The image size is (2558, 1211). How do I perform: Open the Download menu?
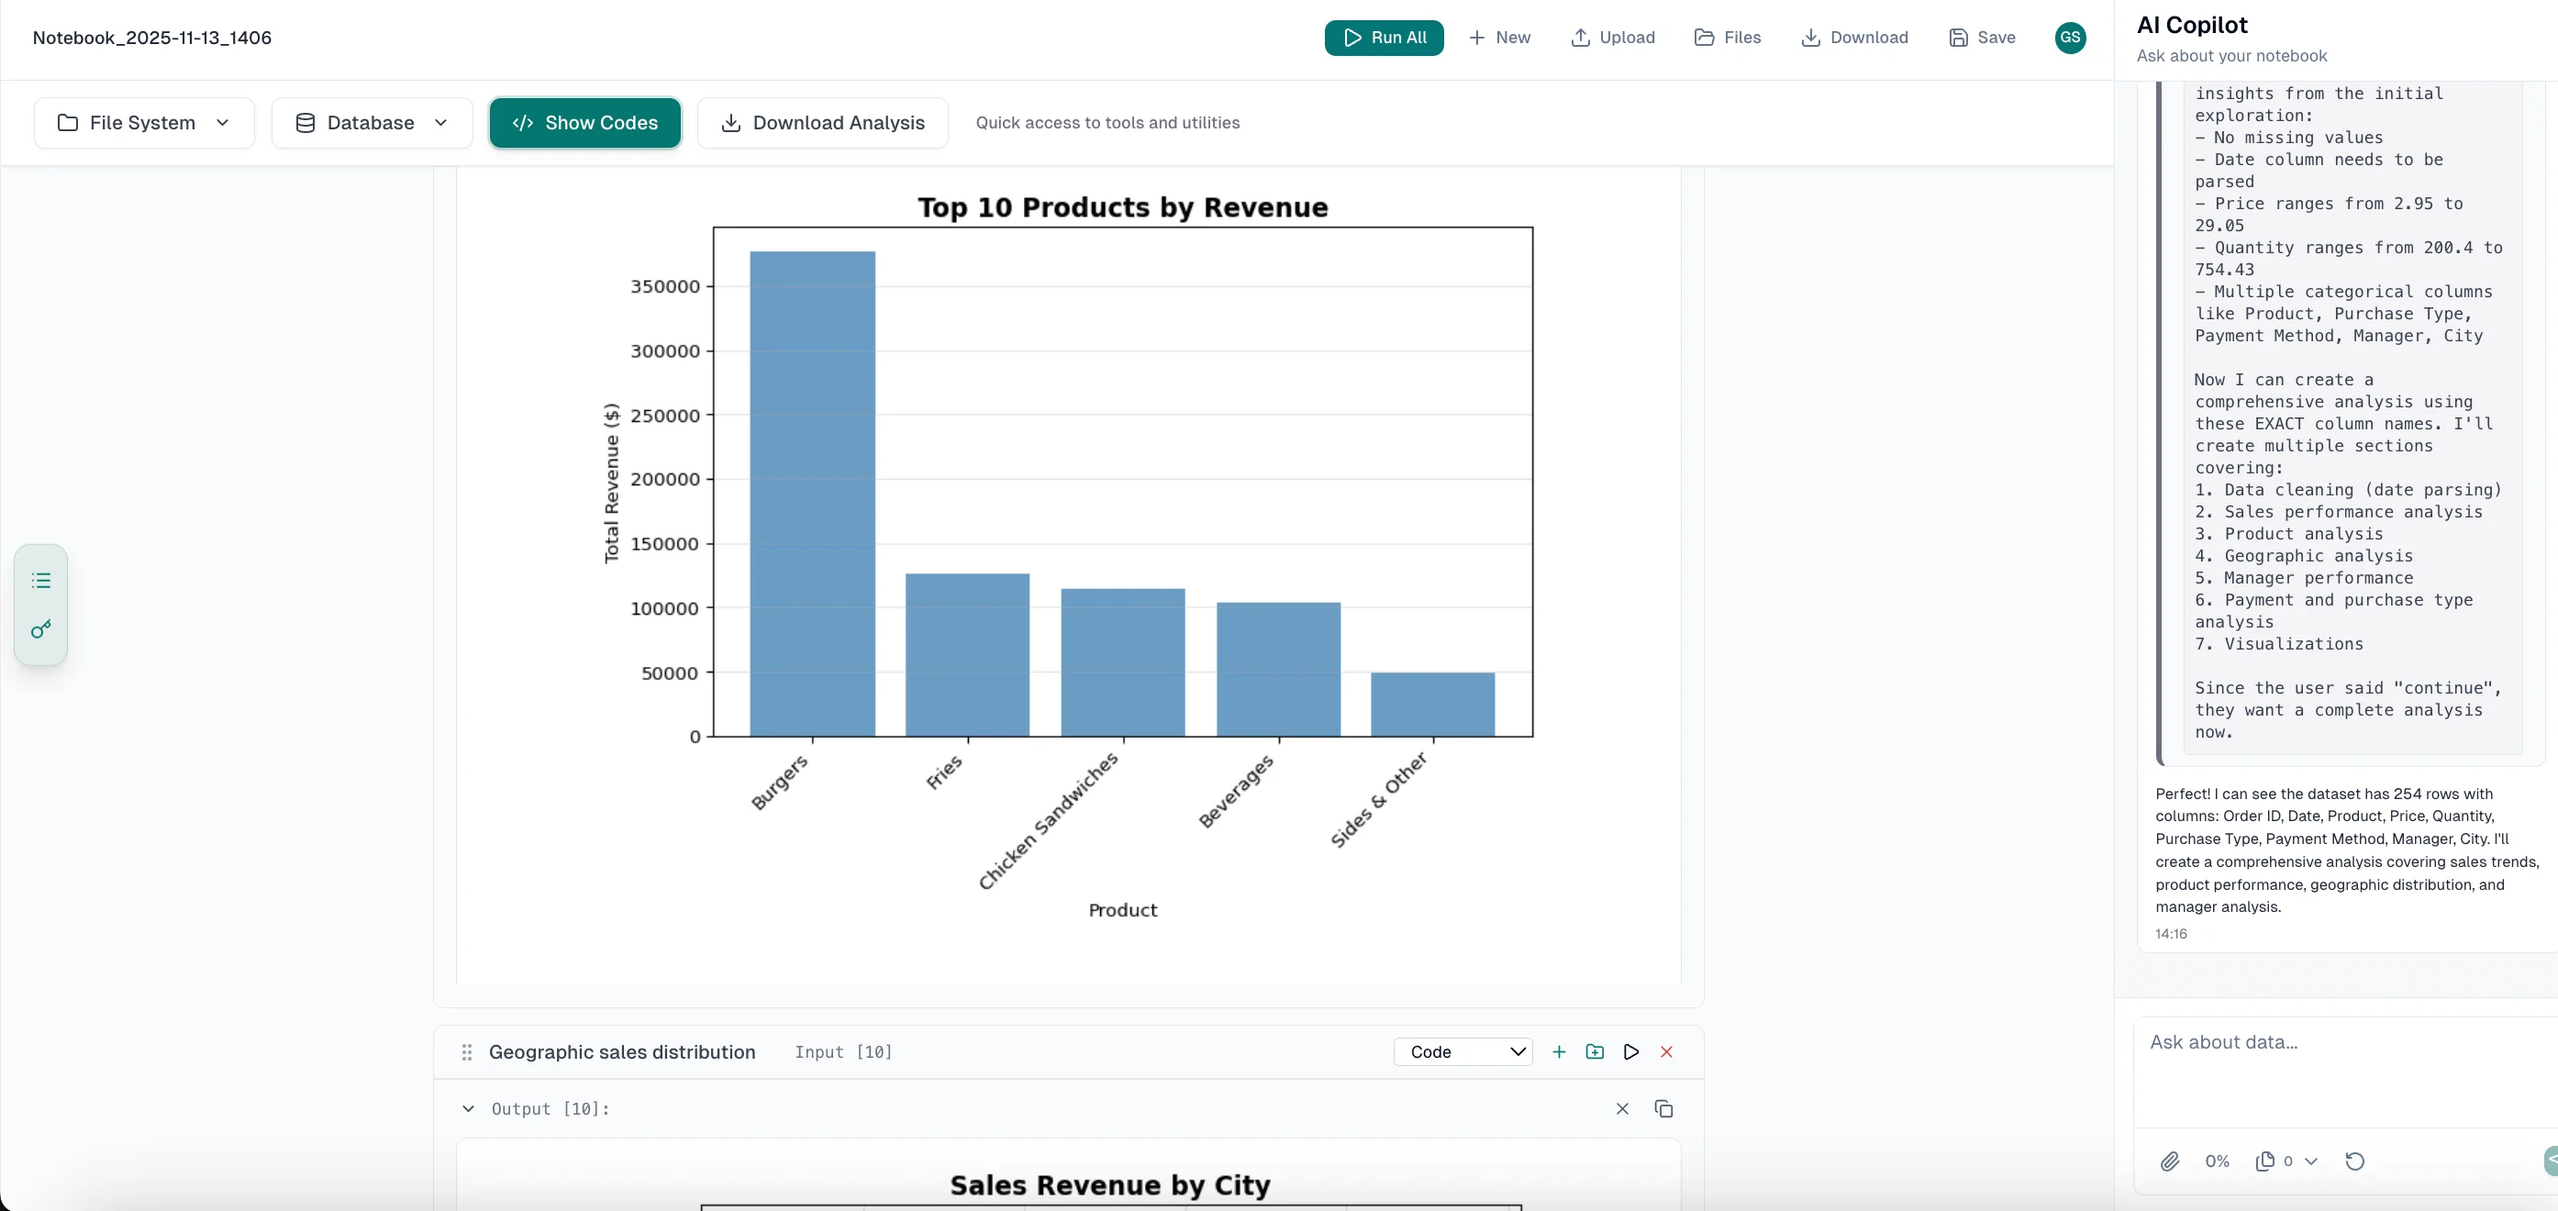click(x=1854, y=38)
